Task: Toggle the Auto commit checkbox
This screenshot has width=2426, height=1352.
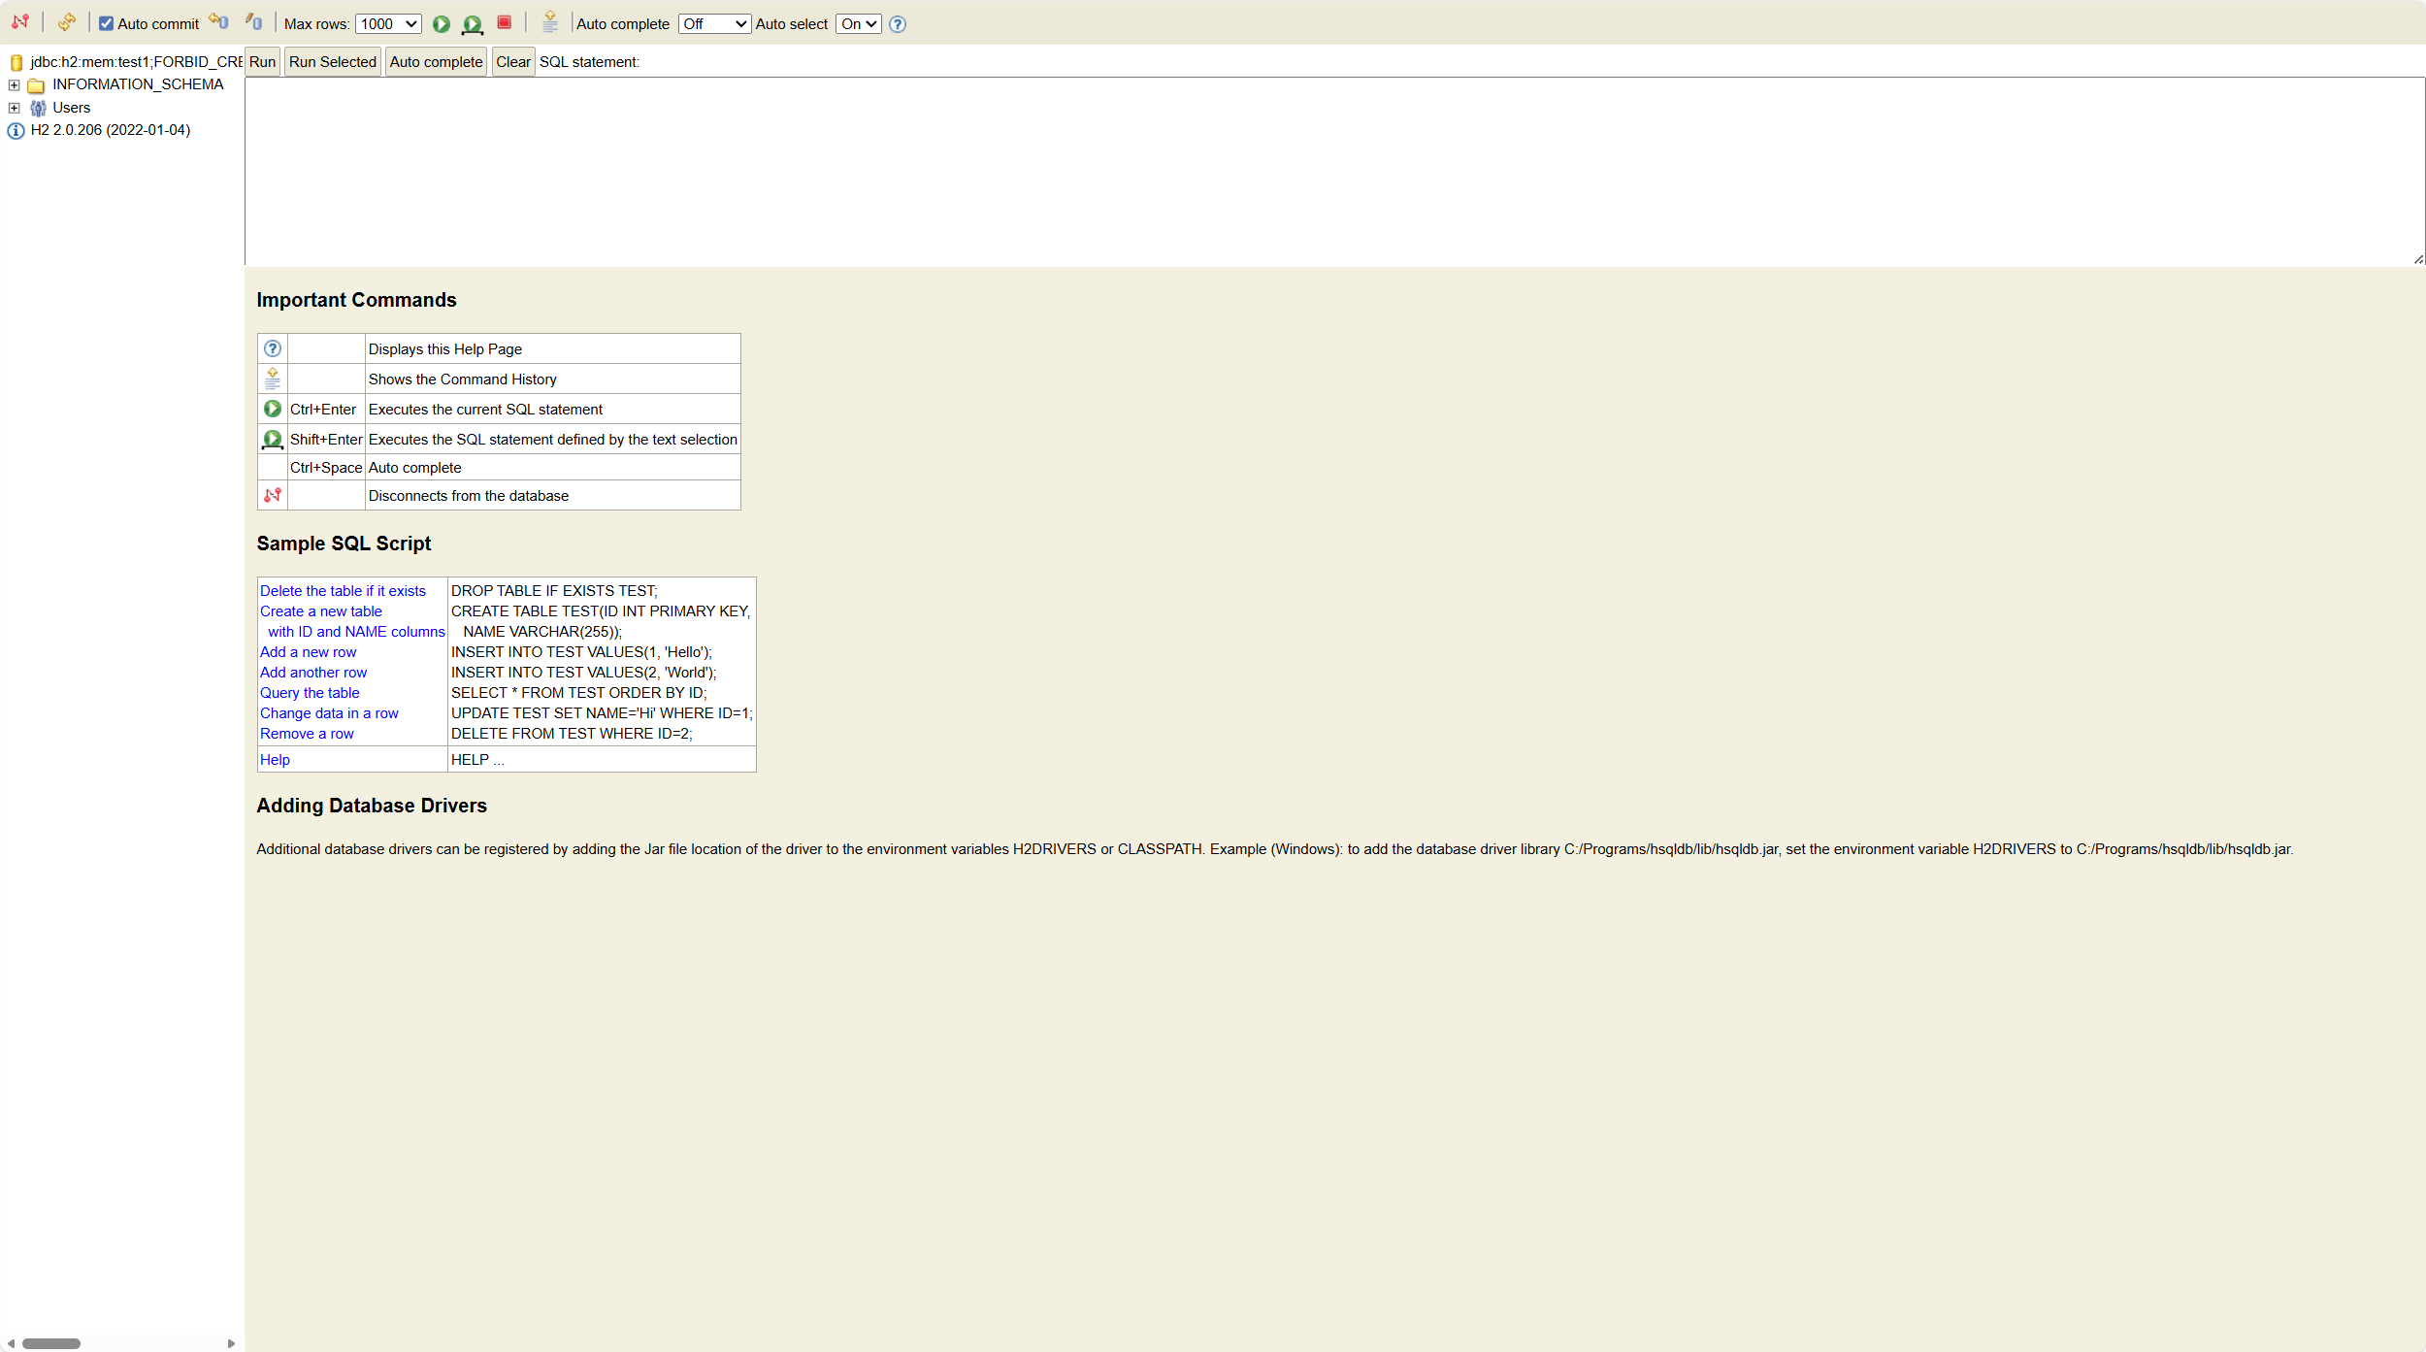Action: (107, 24)
